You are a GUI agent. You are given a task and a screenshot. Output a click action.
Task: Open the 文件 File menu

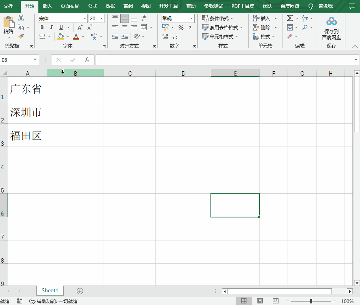point(8,6)
